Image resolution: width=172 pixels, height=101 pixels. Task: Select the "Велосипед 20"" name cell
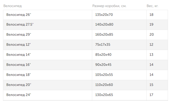(19, 85)
